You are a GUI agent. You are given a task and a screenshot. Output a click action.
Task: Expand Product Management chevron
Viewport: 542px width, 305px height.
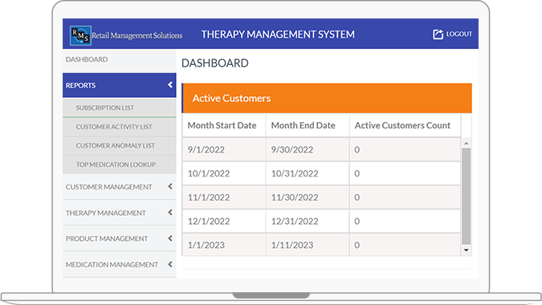(170, 238)
